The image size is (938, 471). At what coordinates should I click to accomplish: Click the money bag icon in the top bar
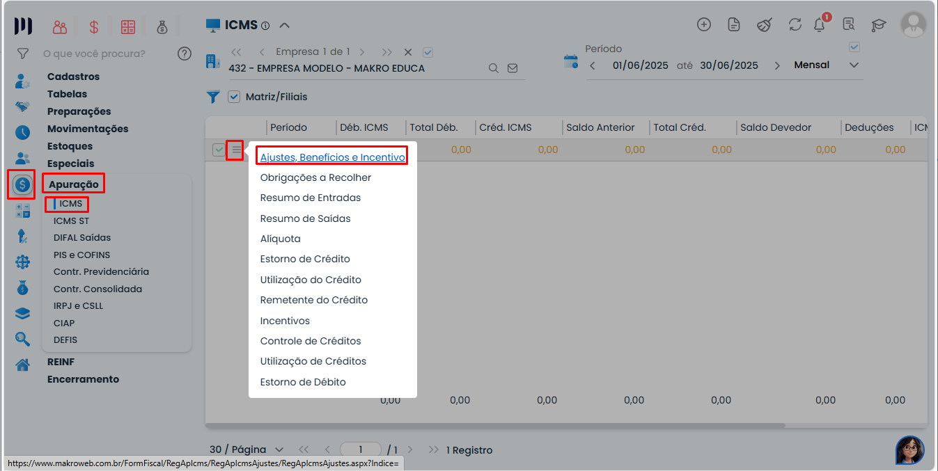(162, 25)
